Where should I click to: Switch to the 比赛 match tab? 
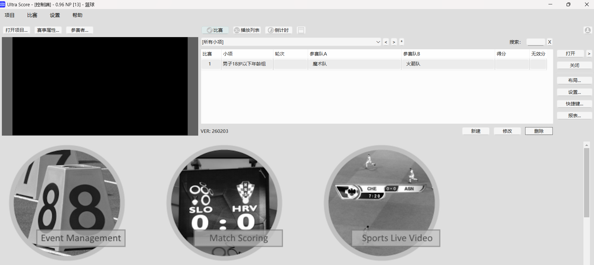(x=215, y=30)
